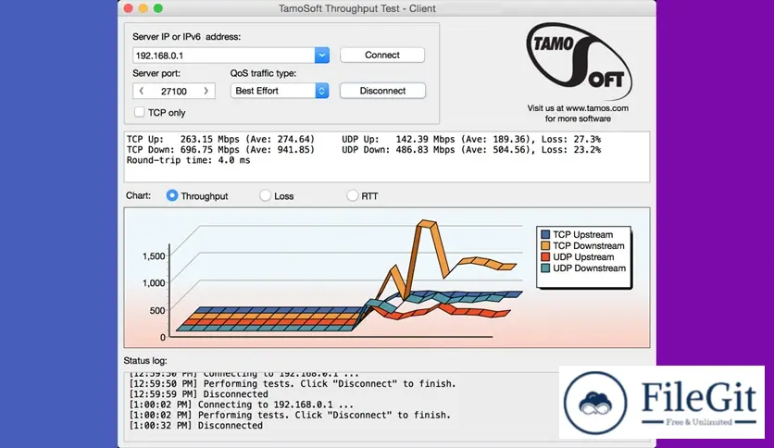Click the red close window button
This screenshot has width=774, height=448.
pos(129,8)
